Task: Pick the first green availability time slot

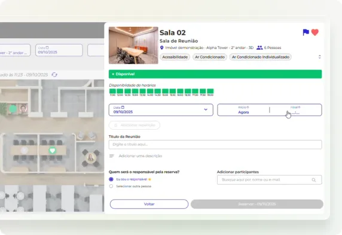Action: coord(112,91)
